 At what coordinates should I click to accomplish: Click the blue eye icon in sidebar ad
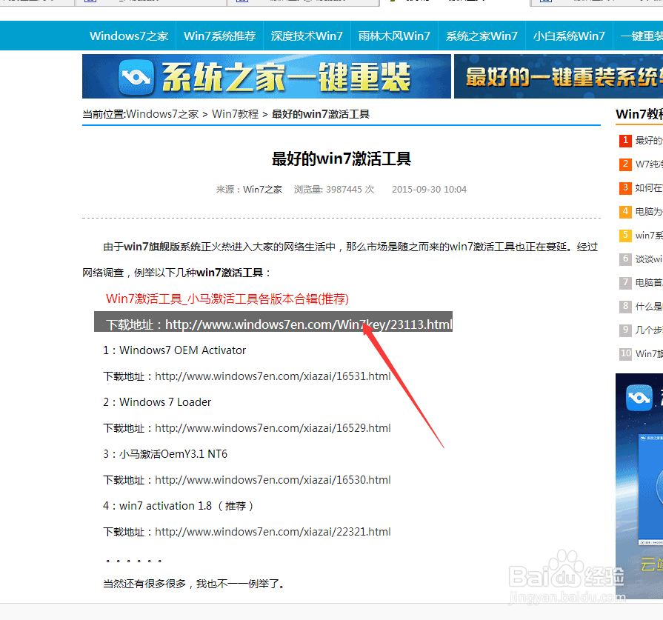[x=639, y=398]
